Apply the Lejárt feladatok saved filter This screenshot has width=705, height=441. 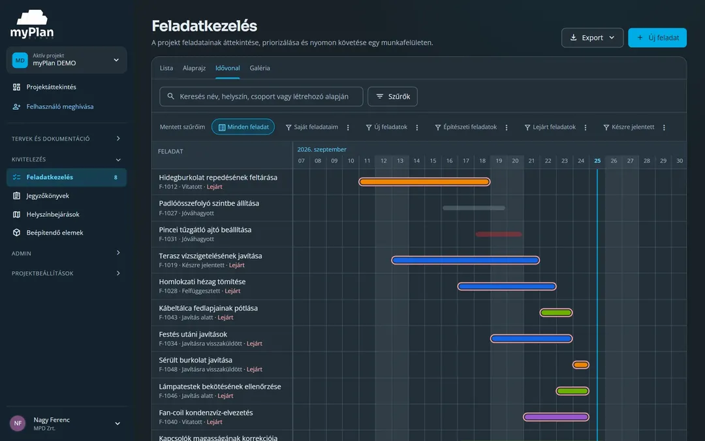click(550, 127)
